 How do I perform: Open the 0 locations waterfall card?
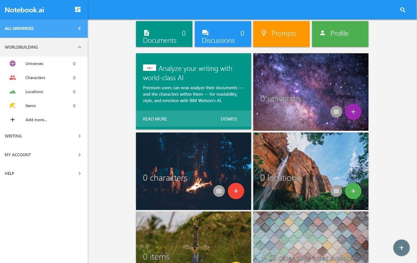click(x=311, y=171)
